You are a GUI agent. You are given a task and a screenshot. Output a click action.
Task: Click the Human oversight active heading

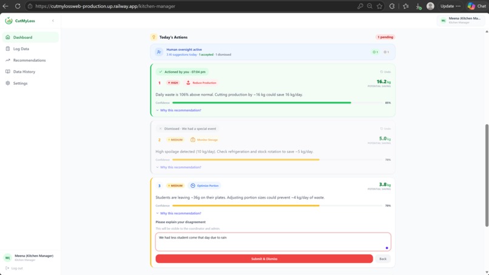pos(184,50)
